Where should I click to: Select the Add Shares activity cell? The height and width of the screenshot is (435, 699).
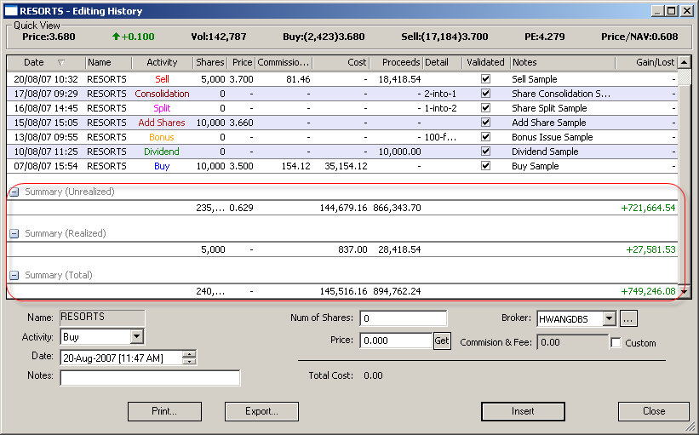tap(162, 123)
